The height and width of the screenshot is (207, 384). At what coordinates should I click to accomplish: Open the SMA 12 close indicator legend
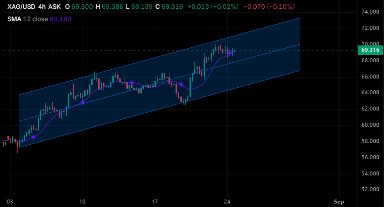tap(39, 19)
